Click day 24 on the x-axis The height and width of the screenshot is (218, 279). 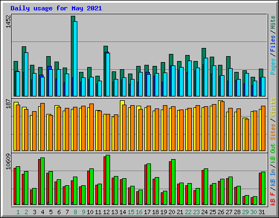(204, 212)
